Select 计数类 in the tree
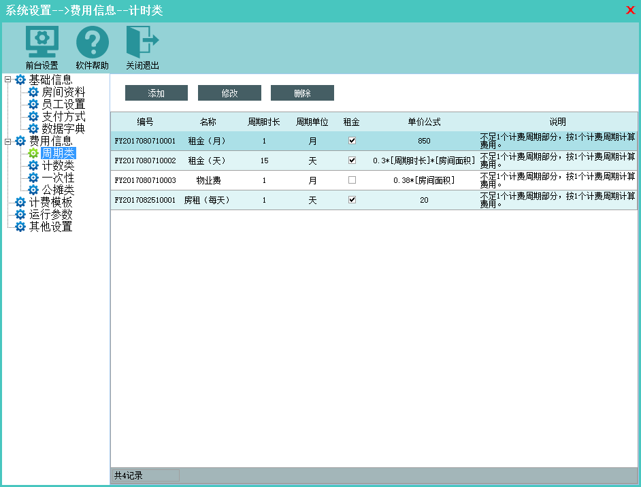The width and height of the screenshot is (641, 487). (x=58, y=165)
